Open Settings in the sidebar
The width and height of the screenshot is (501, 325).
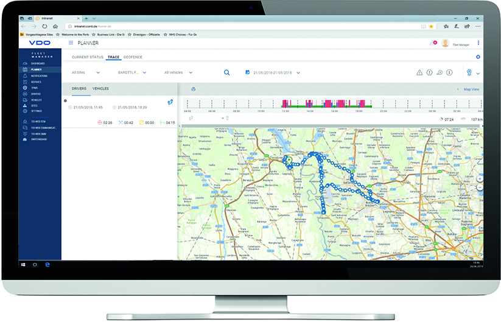pyautogui.click(x=36, y=111)
